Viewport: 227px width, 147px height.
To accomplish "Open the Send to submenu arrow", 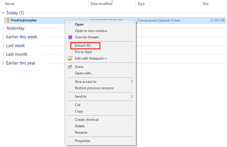I will [131, 96].
